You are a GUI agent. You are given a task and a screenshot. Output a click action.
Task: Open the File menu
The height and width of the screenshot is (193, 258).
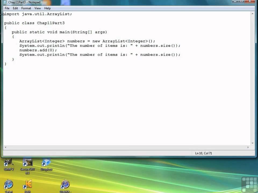click(x=7, y=8)
